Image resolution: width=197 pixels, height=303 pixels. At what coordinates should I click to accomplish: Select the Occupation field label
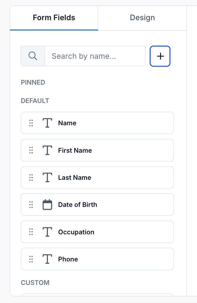(76, 232)
